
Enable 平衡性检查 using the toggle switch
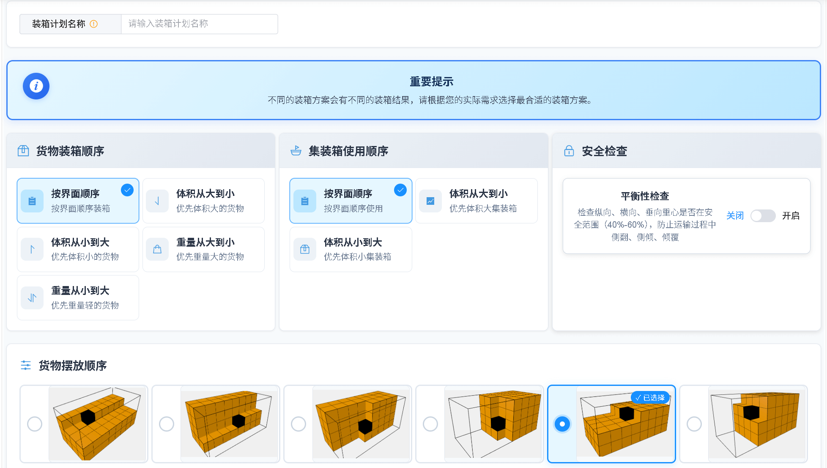(x=763, y=216)
